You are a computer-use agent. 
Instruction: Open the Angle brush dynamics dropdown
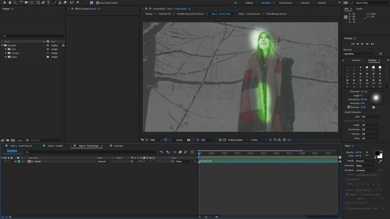point(371,125)
